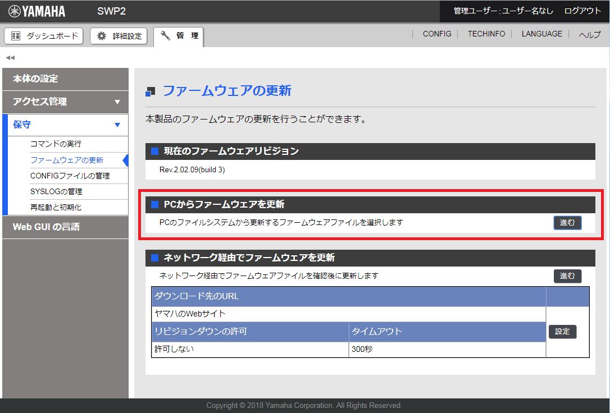Go to 再起動と初期化 page
This screenshot has height=413, width=610.
(56, 207)
